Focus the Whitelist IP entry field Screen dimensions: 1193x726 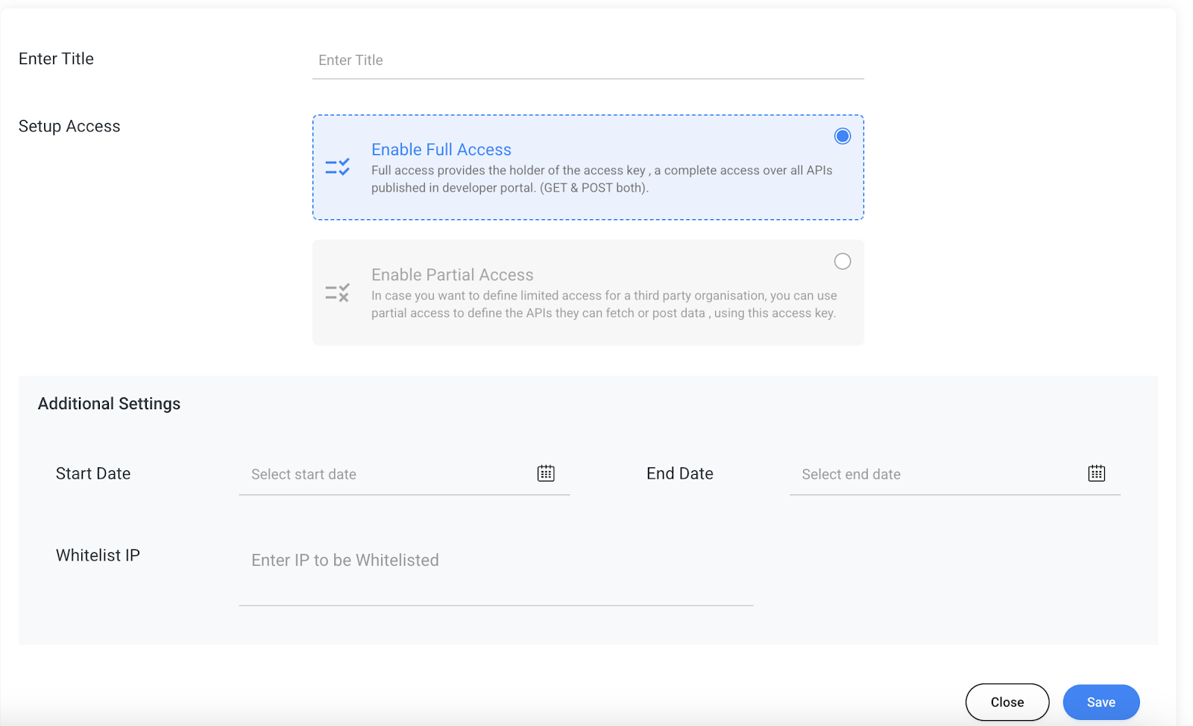[495, 561]
